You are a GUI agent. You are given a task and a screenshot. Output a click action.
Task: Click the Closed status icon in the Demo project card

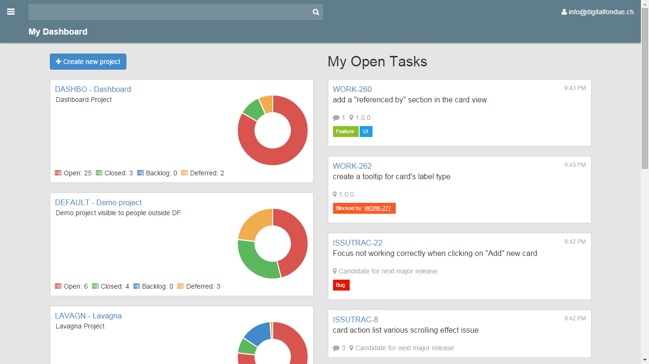point(95,286)
